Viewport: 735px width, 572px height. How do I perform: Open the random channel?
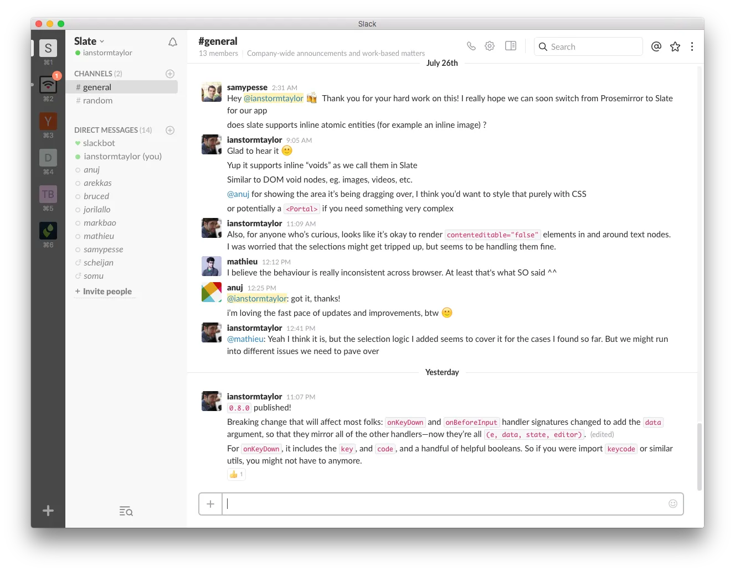[121, 100]
